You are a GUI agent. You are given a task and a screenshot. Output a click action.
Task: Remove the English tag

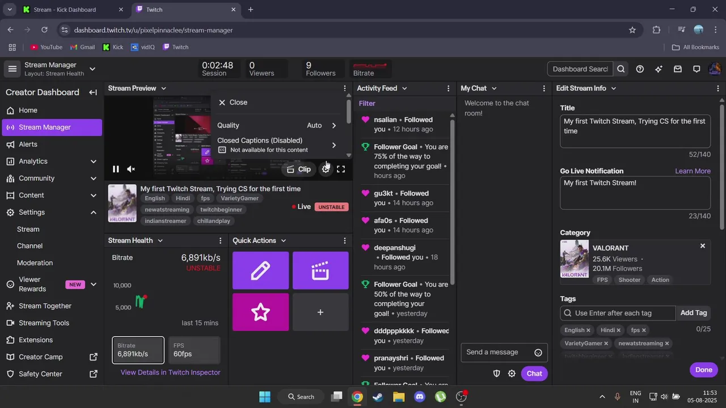tap(588, 330)
